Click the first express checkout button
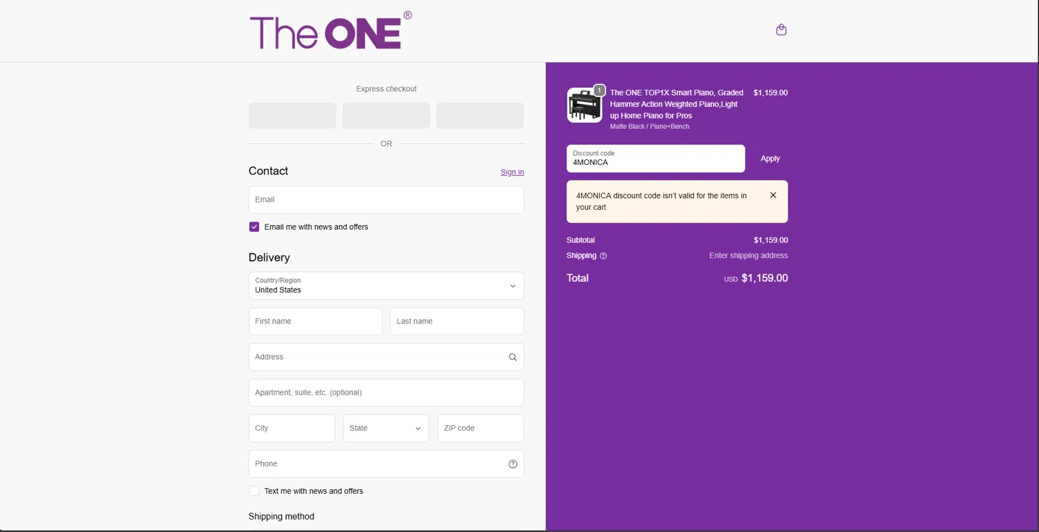1039x532 pixels. click(292, 116)
